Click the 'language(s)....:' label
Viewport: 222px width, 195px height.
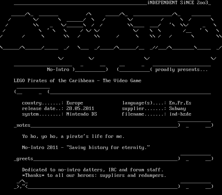(144, 103)
